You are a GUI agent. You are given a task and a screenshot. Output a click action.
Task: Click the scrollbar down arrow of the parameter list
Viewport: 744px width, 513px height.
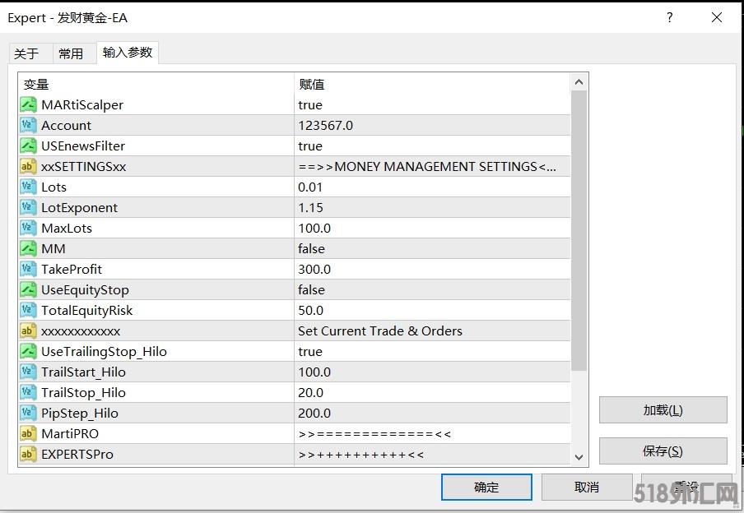pyautogui.click(x=579, y=457)
